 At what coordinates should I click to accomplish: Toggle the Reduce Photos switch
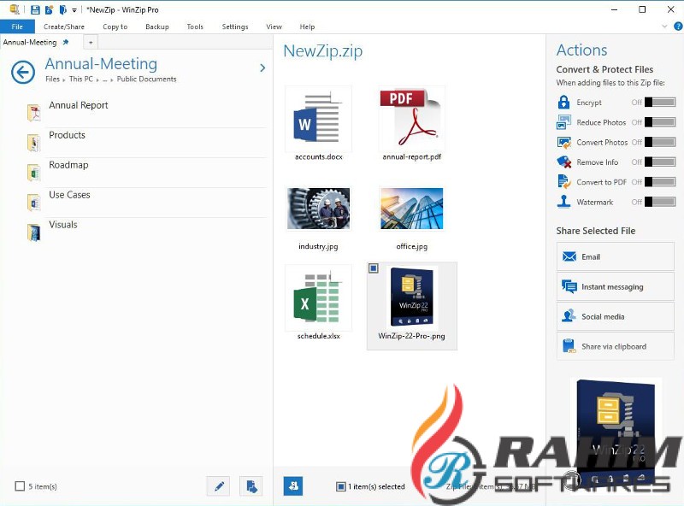click(x=660, y=122)
